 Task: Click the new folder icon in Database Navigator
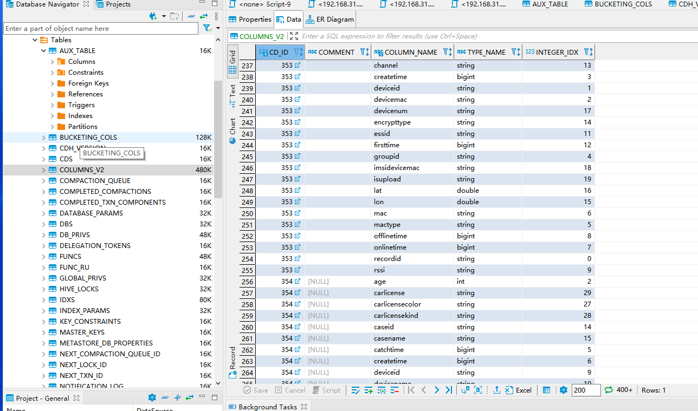tap(175, 17)
